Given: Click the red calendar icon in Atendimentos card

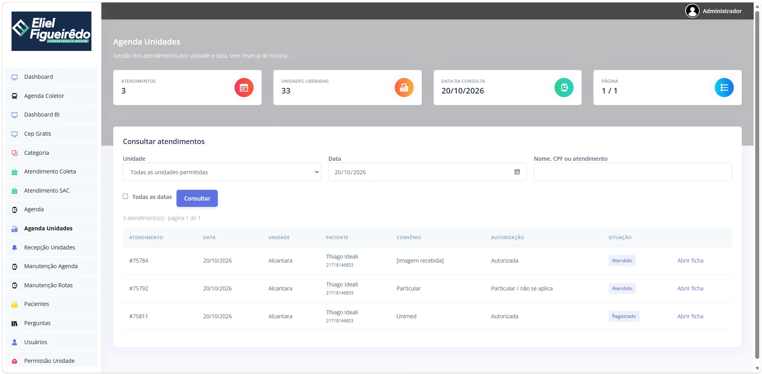Looking at the screenshot, I should click(244, 88).
